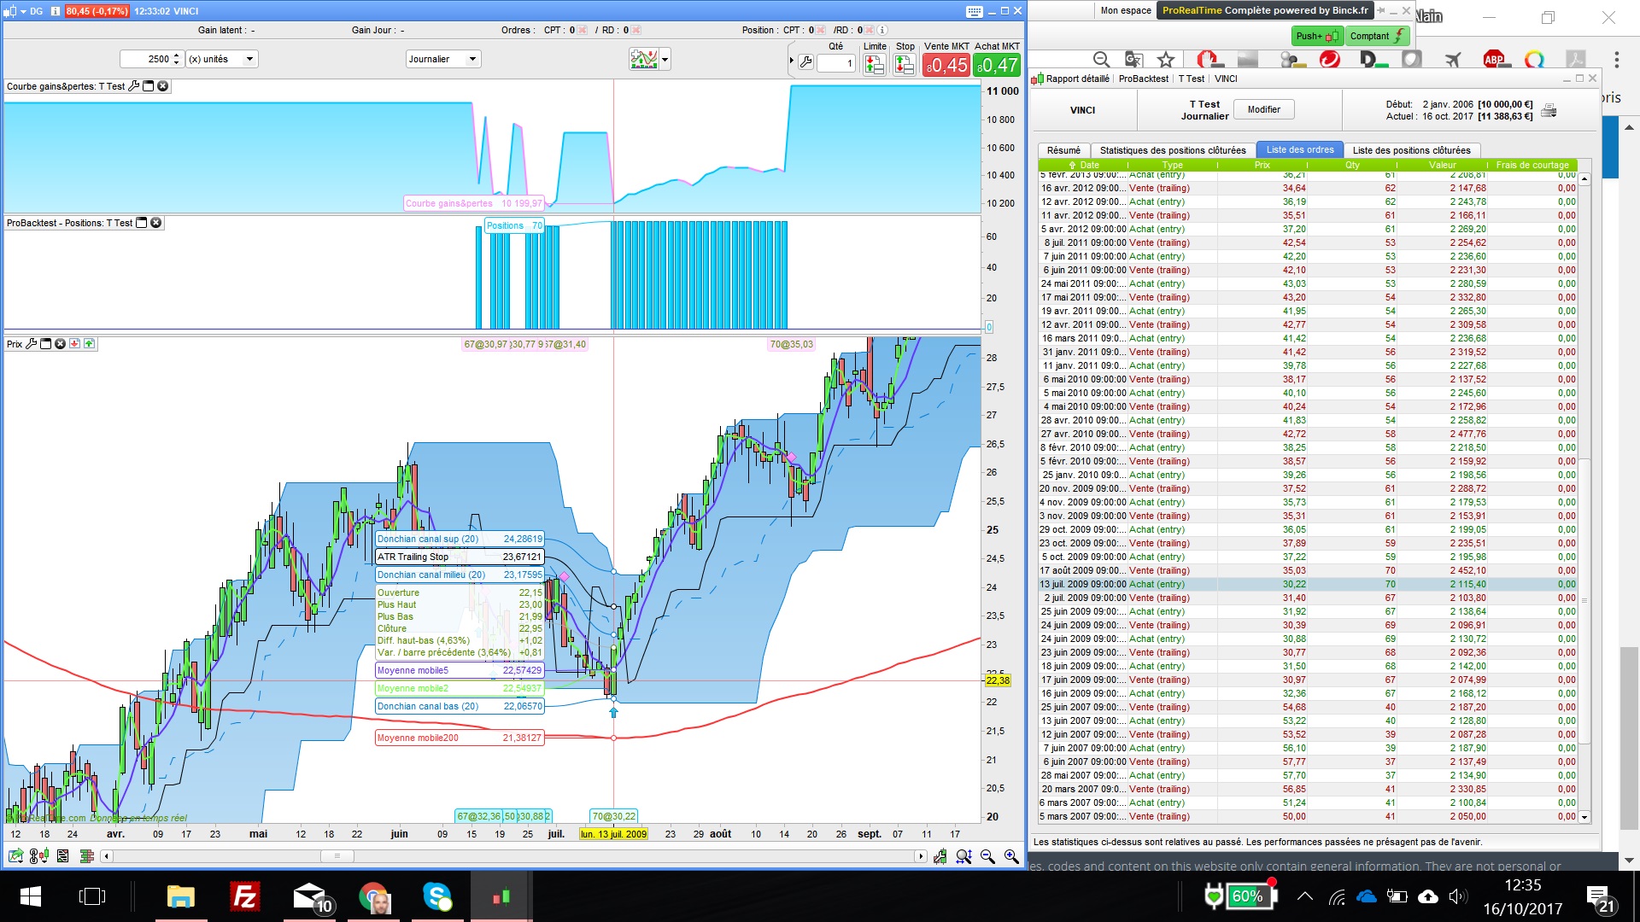Open the Journalier timeframe dropdown
1640x922 pixels.
[x=444, y=59]
